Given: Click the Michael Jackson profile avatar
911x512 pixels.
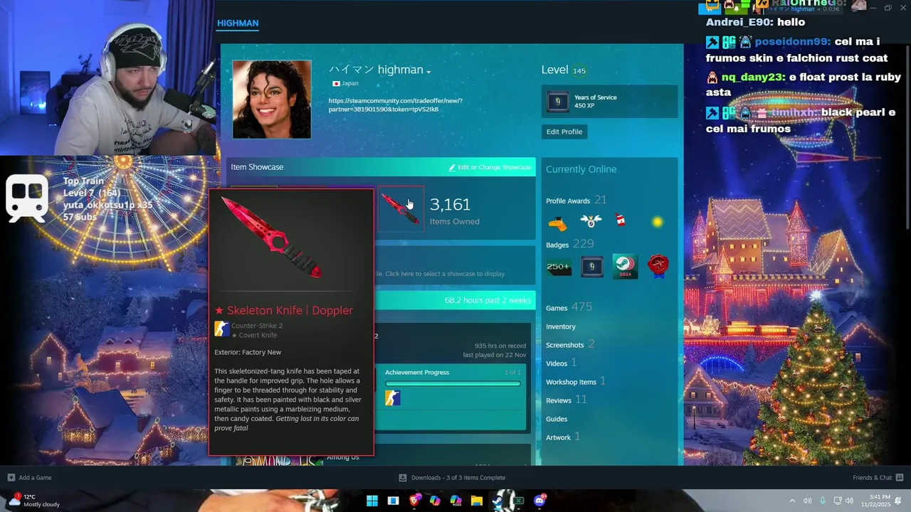Looking at the screenshot, I should pos(272,99).
